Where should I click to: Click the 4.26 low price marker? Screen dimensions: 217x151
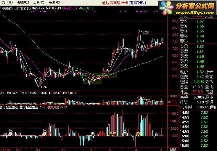(x=44, y=87)
